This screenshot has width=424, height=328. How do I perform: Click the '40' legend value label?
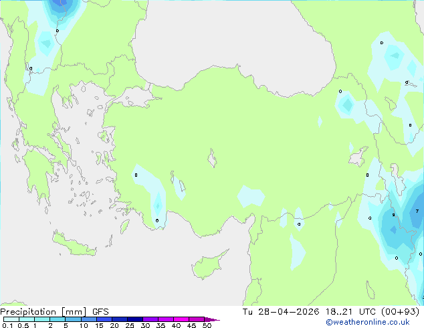point(176,325)
